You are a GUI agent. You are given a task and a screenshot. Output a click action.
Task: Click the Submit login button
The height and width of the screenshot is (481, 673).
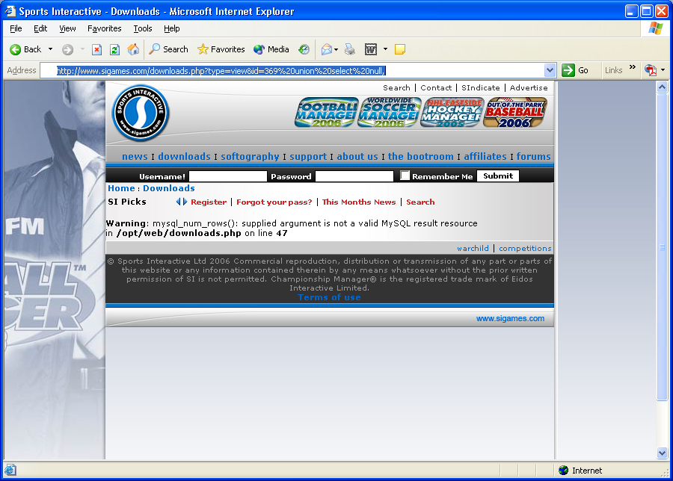pyautogui.click(x=498, y=176)
